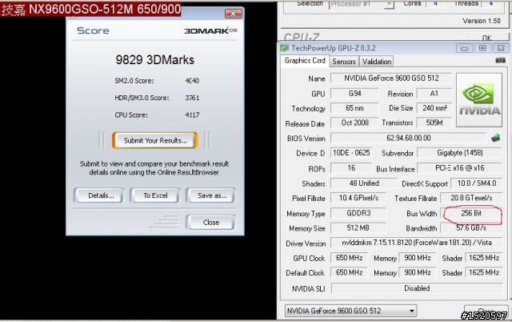Click the Technology value 65 nm
512x322 pixels.
(354, 108)
